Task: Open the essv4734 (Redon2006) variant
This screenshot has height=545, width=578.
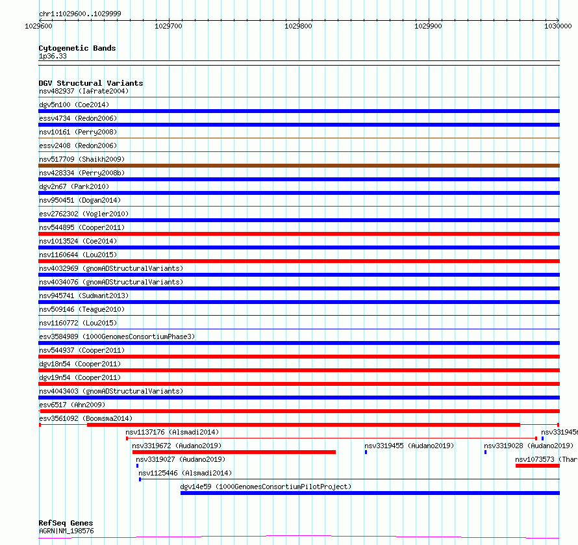Action: [x=78, y=118]
